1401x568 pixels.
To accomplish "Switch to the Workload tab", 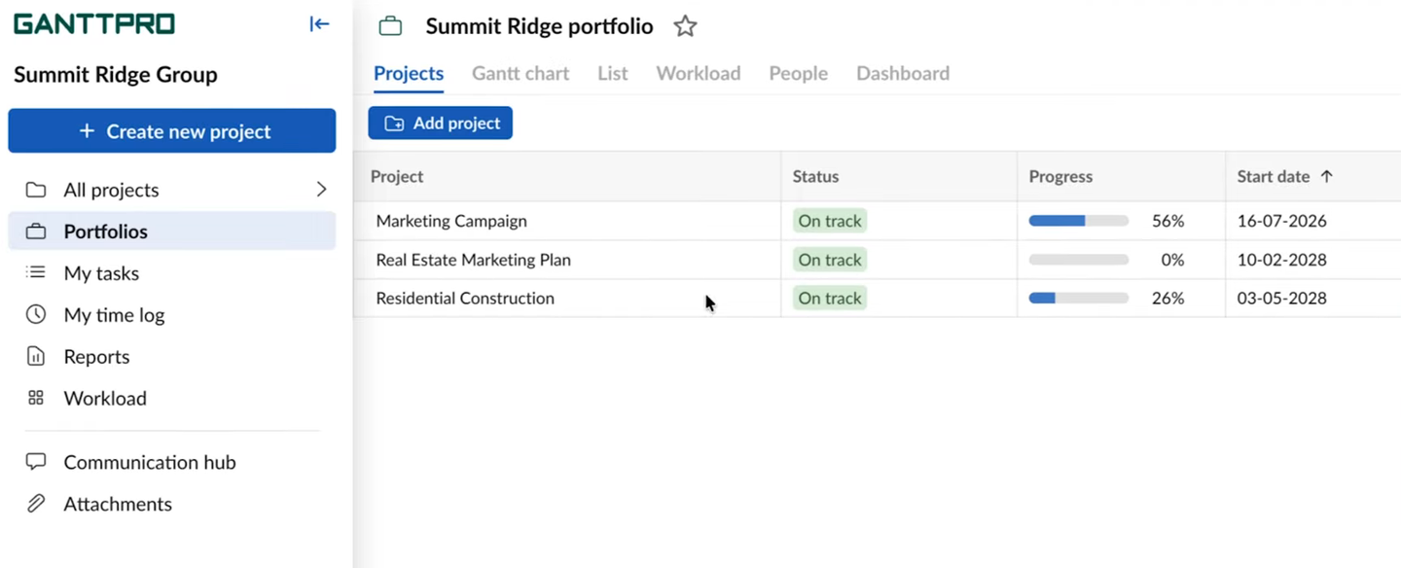I will click(x=699, y=73).
